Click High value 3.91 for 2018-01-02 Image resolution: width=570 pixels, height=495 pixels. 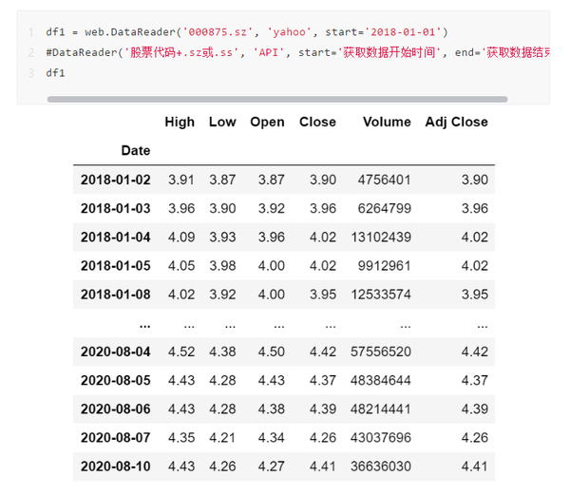coord(181,180)
